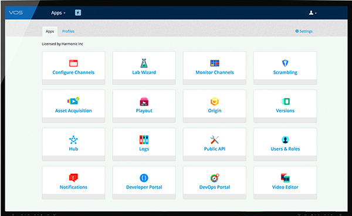352x216 pixels.
Task: Open the Apps dropdown in top bar
Action: point(58,13)
